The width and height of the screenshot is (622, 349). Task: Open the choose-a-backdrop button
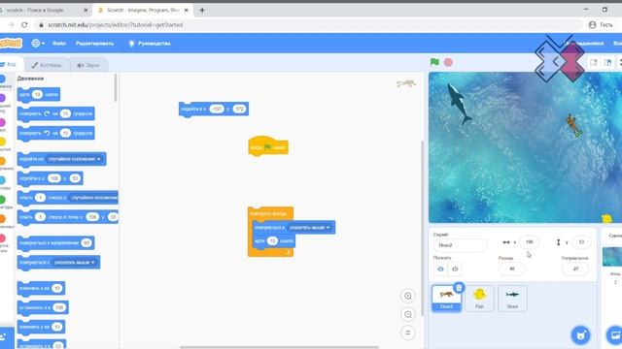click(x=615, y=335)
